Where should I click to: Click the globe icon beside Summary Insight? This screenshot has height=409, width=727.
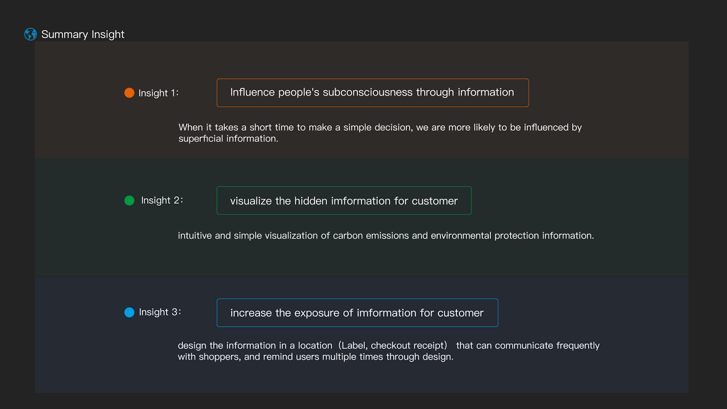[30, 34]
